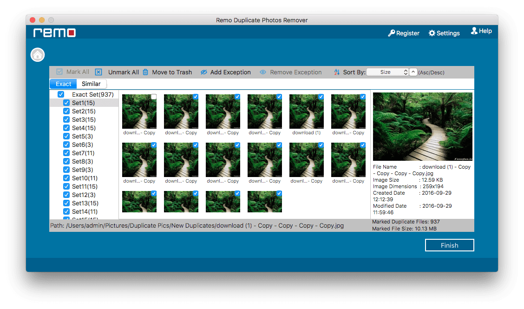Switch to the Similar tab
The image size is (524, 309).
click(91, 84)
